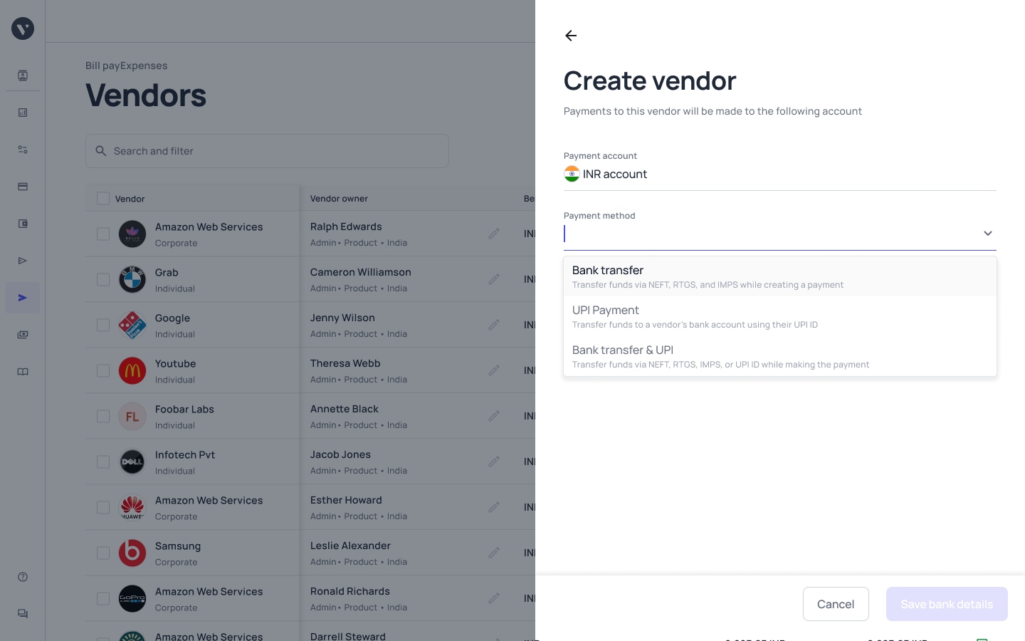Click Save bank details button
1025x641 pixels.
click(x=946, y=604)
